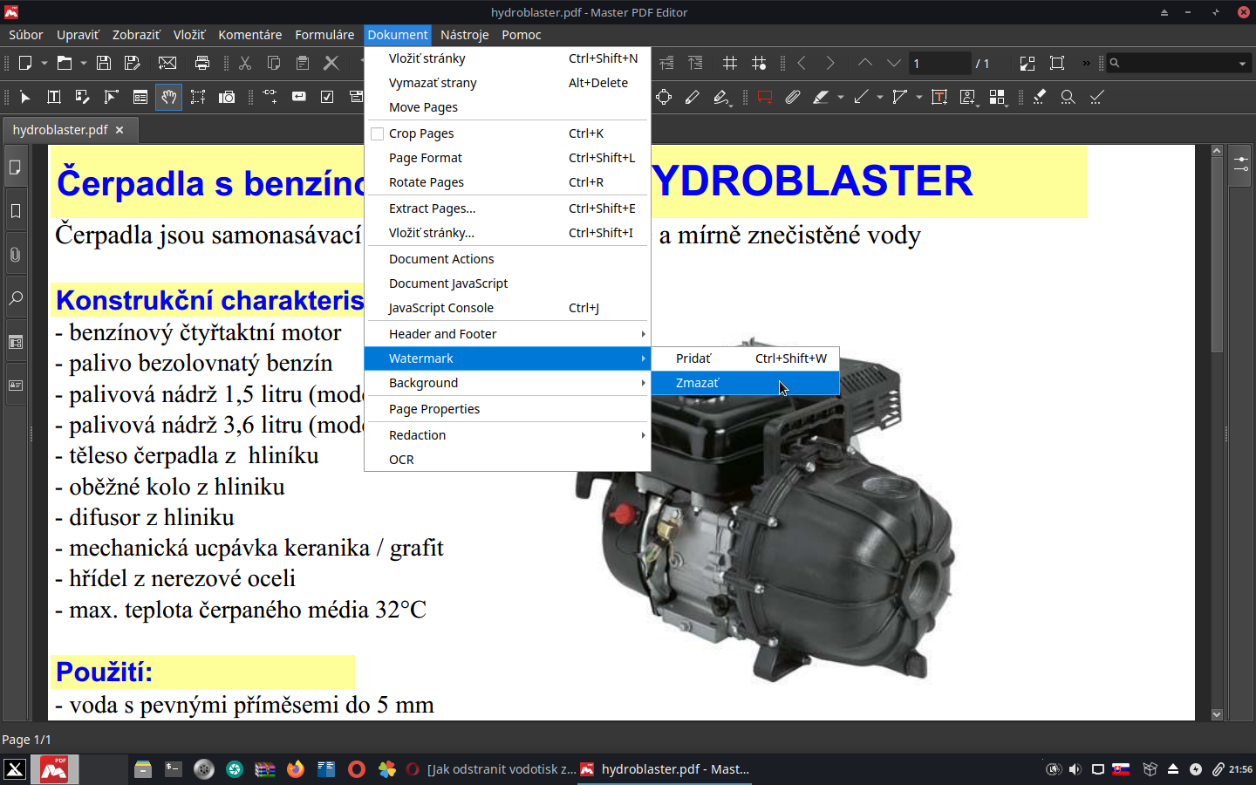This screenshot has width=1256, height=785.
Task: Open the Komentáre menu
Action: [250, 35]
